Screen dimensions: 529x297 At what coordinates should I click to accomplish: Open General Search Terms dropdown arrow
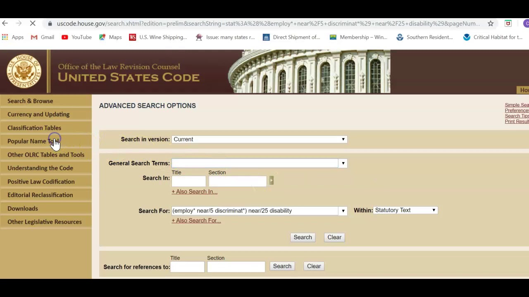click(x=343, y=163)
